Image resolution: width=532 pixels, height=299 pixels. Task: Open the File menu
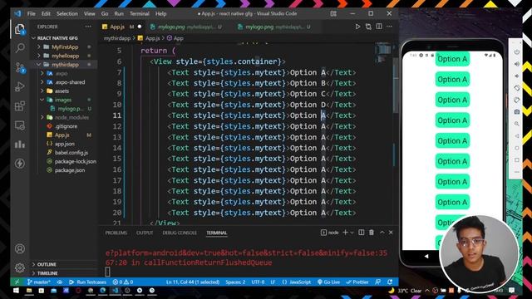coord(32,13)
